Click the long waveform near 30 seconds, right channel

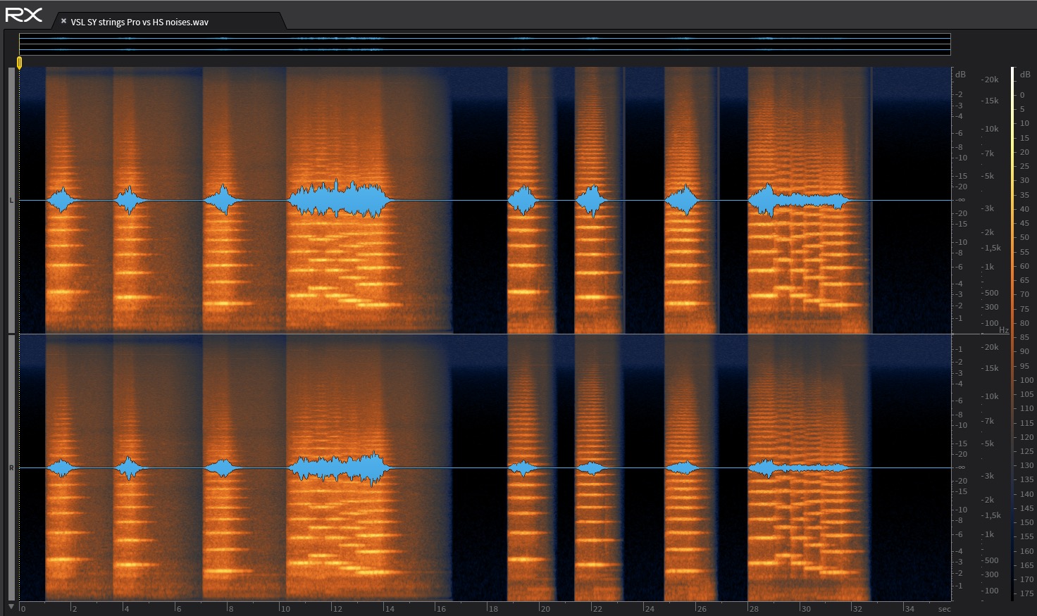click(799, 467)
